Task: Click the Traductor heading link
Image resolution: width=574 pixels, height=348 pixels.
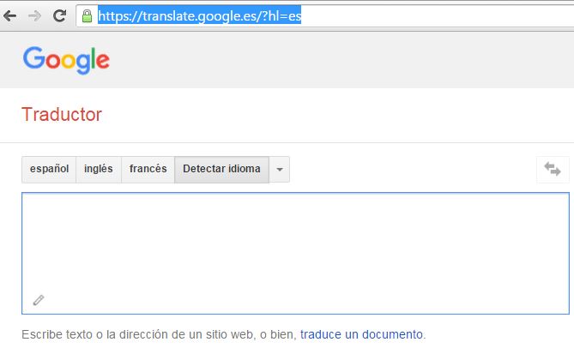Action: tap(62, 114)
